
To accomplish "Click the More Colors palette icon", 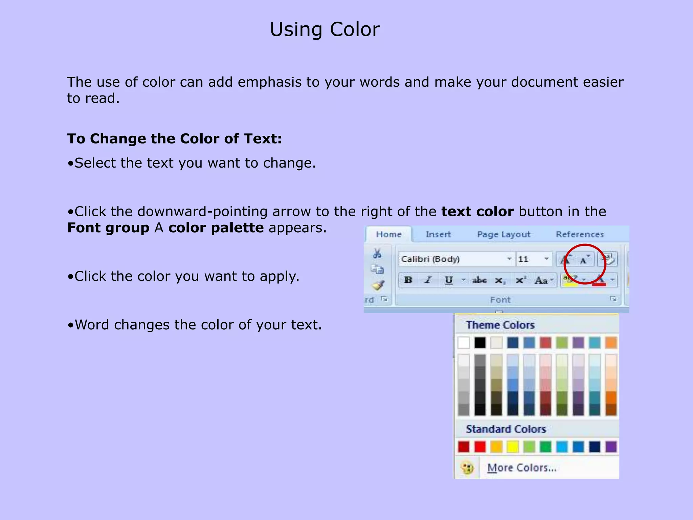I will tap(467, 468).
